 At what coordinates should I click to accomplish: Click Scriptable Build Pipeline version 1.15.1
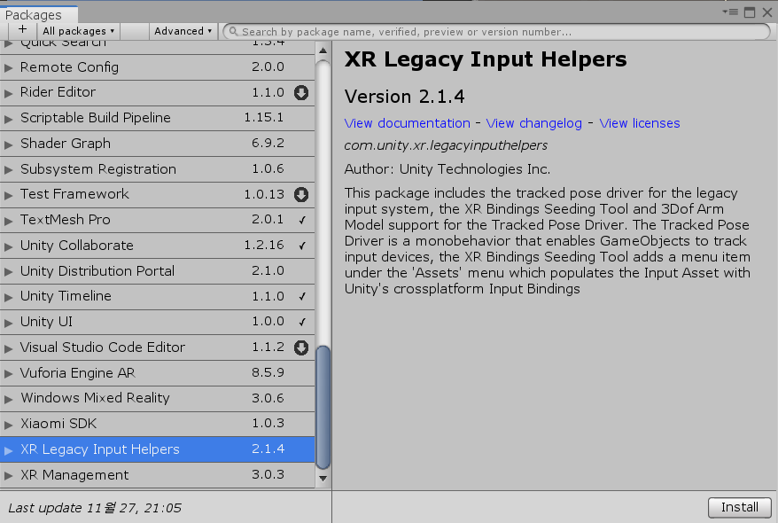click(x=264, y=118)
